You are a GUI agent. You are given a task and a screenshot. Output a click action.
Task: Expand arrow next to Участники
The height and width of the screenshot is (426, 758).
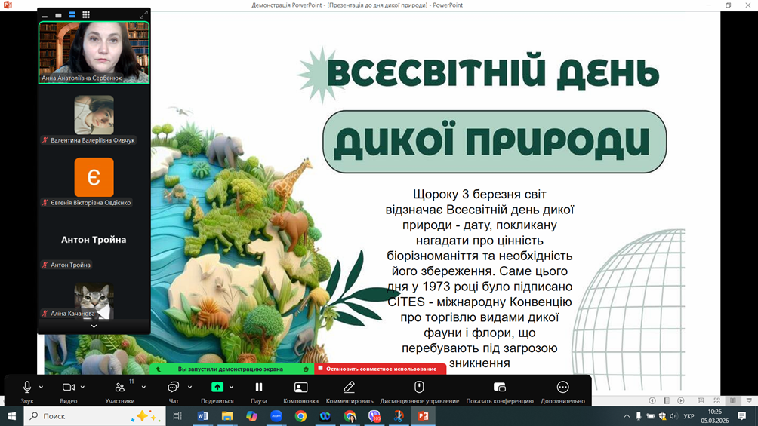pos(143,387)
